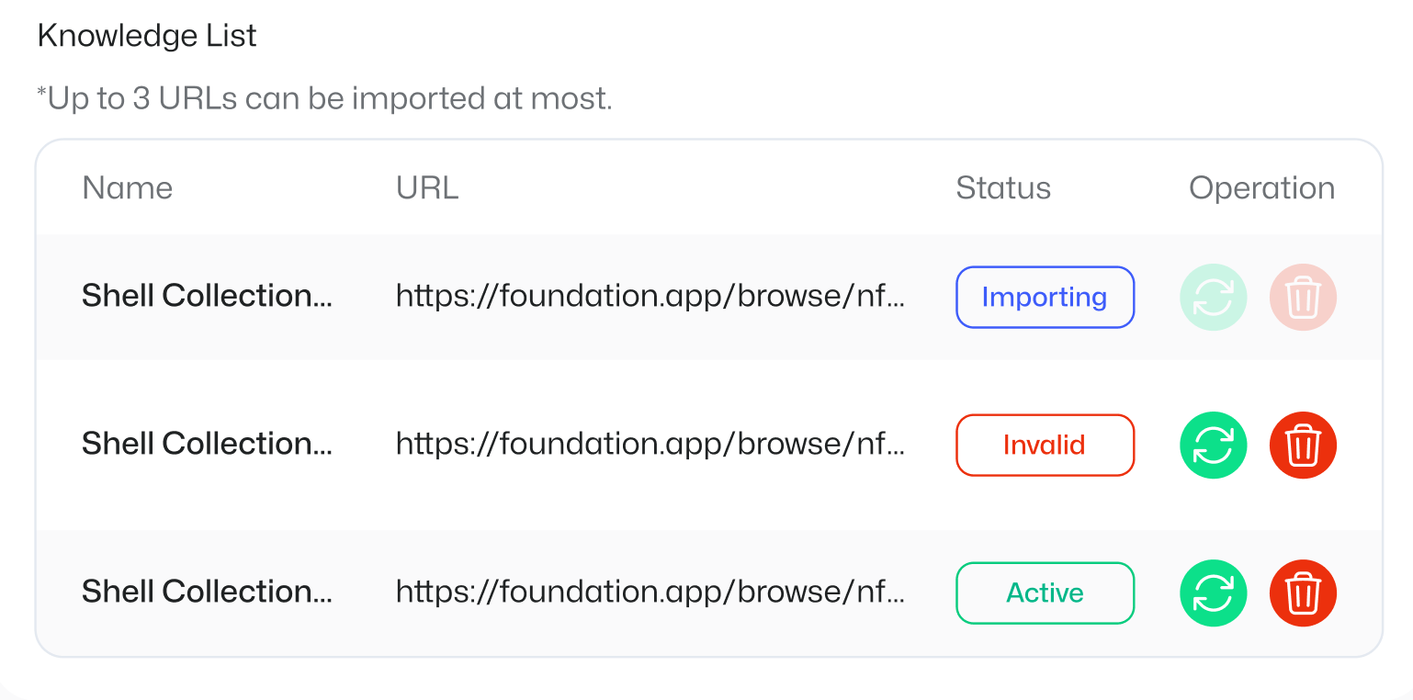
Task: Click the Name column header
Action: 128,188
